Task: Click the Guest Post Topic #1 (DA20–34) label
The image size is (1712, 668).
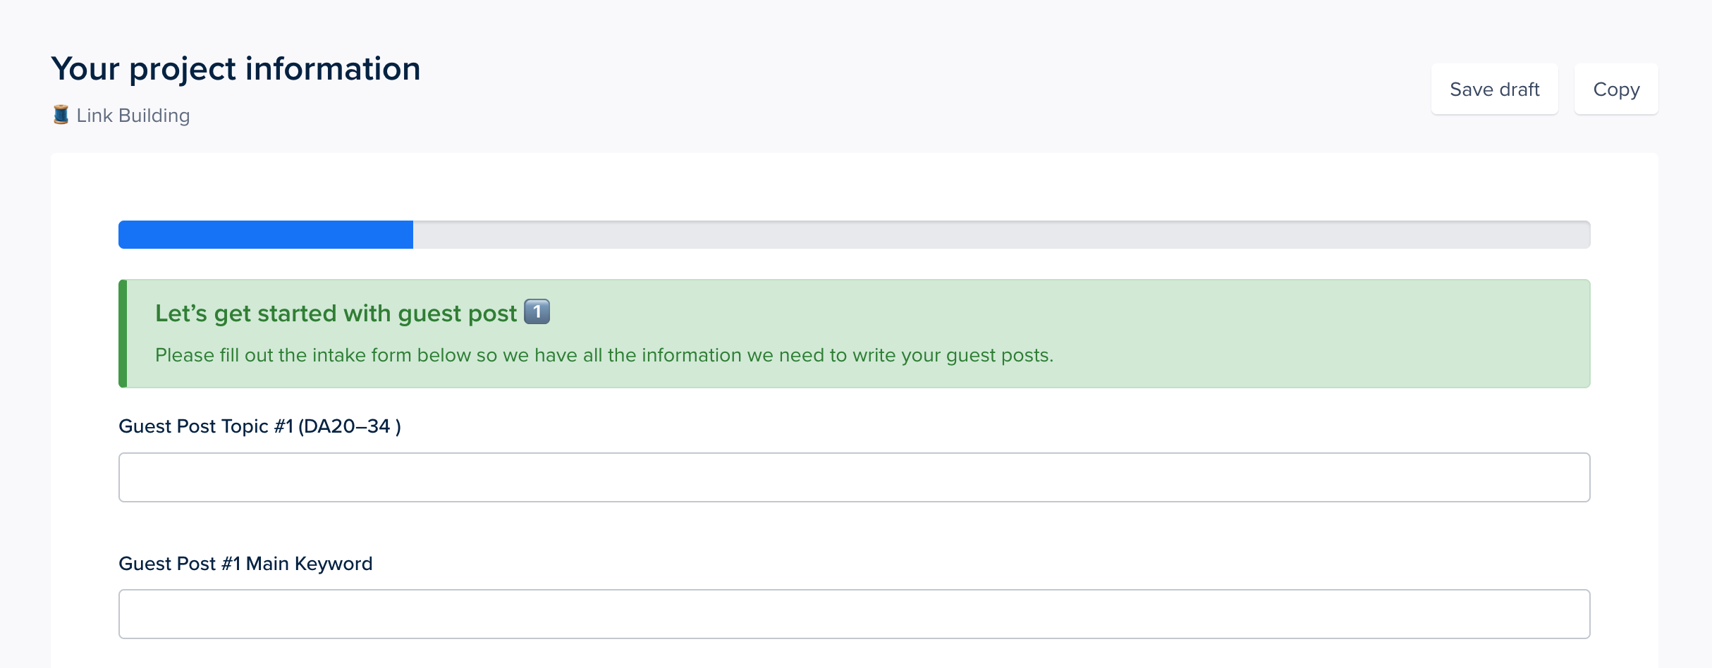Action: 259,426
